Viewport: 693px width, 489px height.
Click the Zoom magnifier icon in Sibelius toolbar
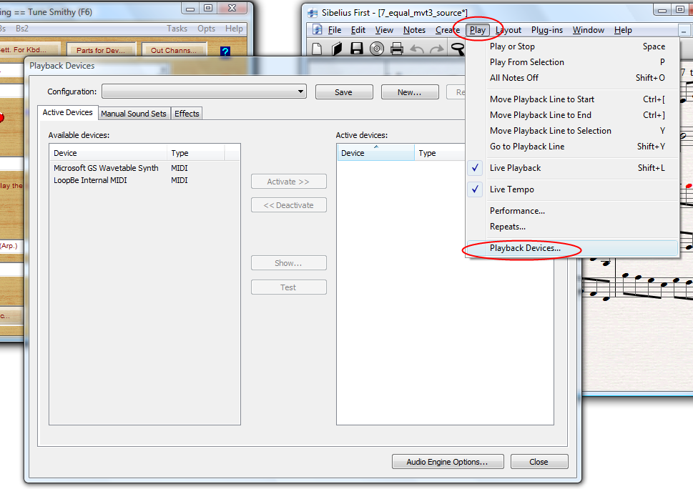click(x=458, y=49)
